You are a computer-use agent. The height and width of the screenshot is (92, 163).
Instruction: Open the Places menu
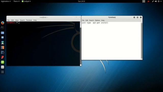pyautogui.click(x=16, y=1)
